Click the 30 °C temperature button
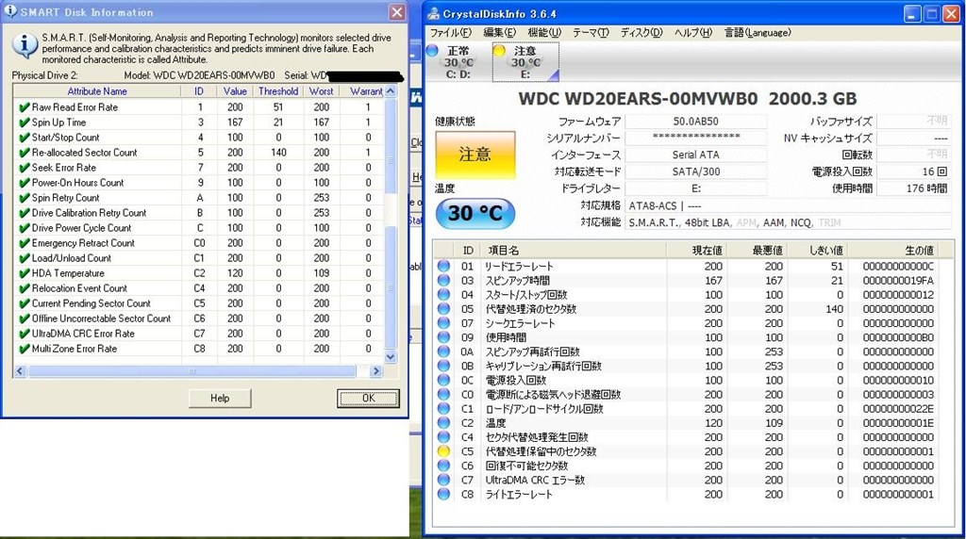The width and height of the screenshot is (966, 539). (475, 213)
